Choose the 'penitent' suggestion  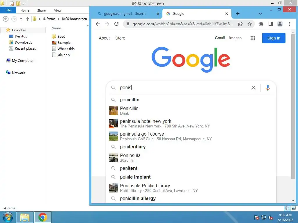click(x=191, y=168)
